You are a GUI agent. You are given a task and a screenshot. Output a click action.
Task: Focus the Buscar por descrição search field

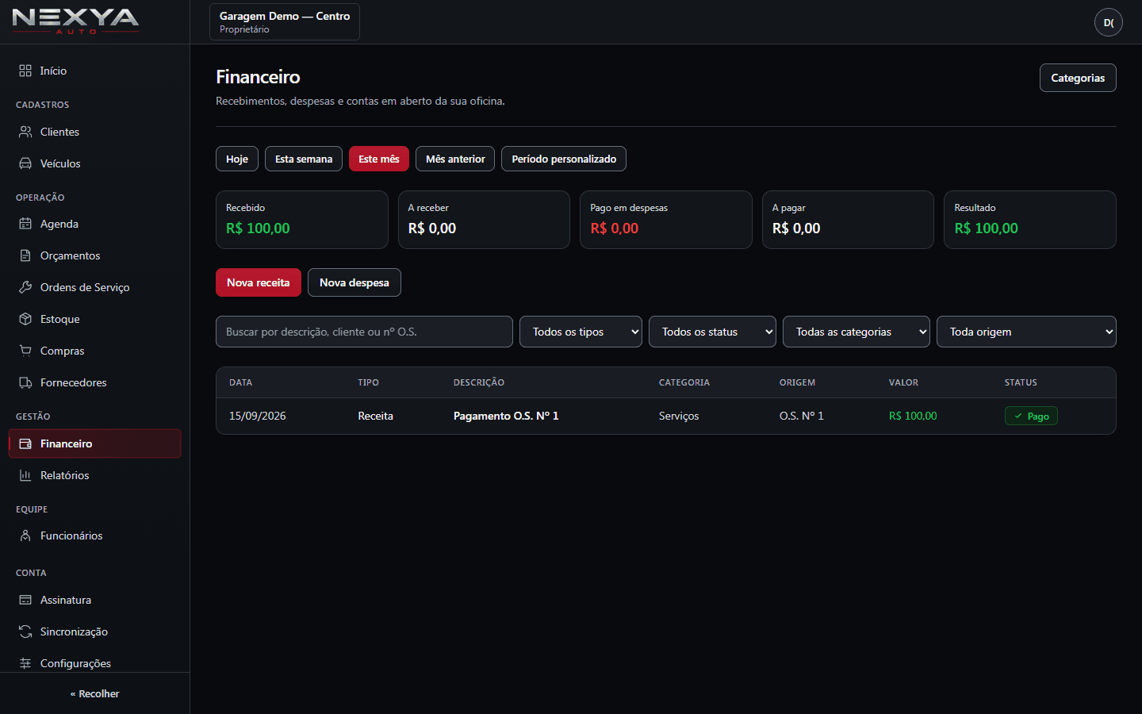(364, 332)
